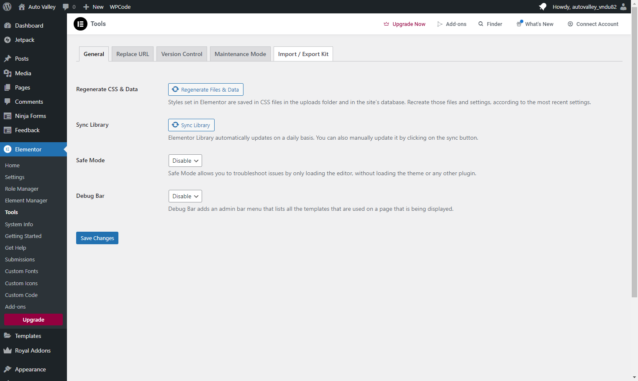
Task: Click the pink Upgrade button in sidebar
Action: click(x=33, y=320)
